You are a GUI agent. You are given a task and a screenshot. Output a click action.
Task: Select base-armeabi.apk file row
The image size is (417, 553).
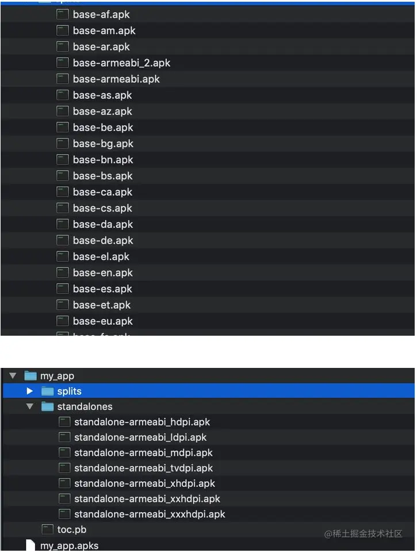tap(208, 79)
